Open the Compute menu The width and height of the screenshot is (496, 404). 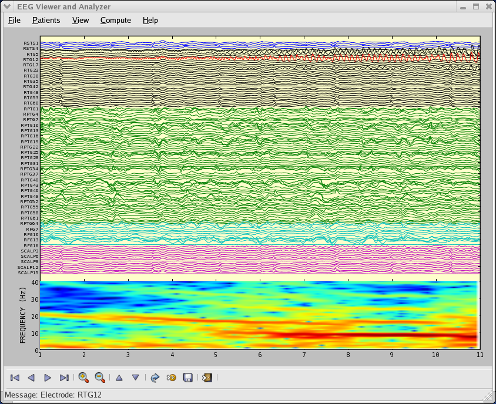116,20
